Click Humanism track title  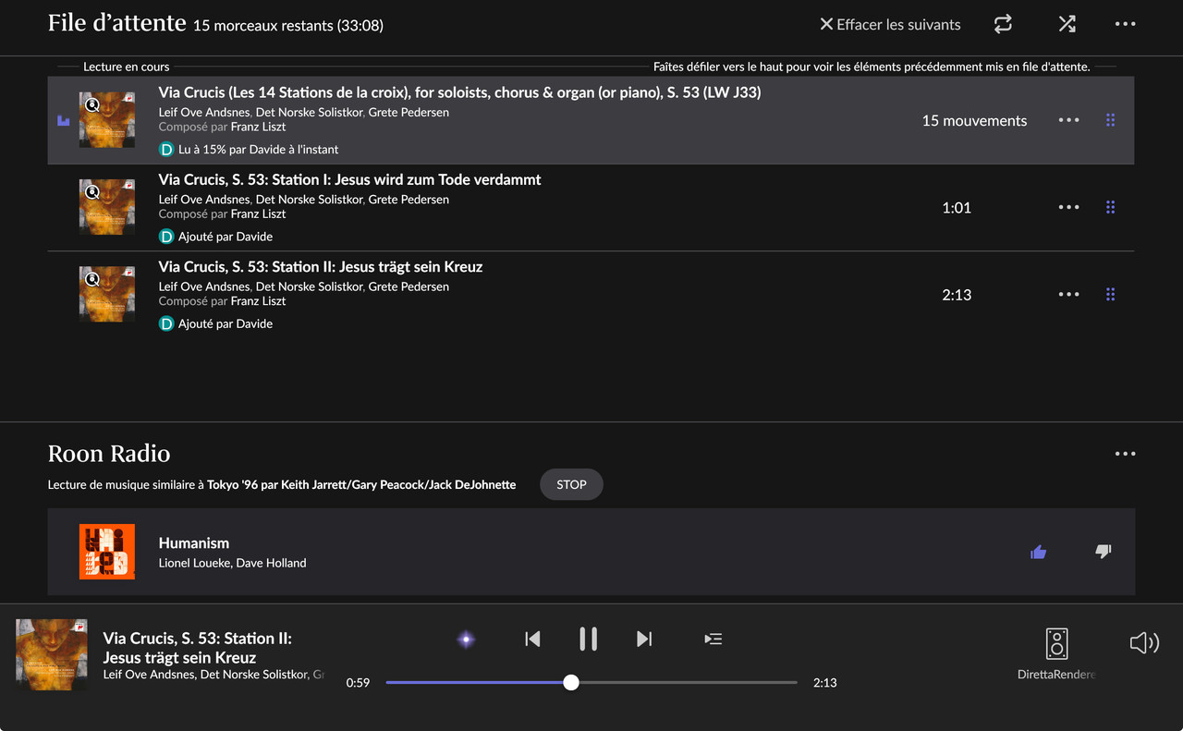click(194, 543)
